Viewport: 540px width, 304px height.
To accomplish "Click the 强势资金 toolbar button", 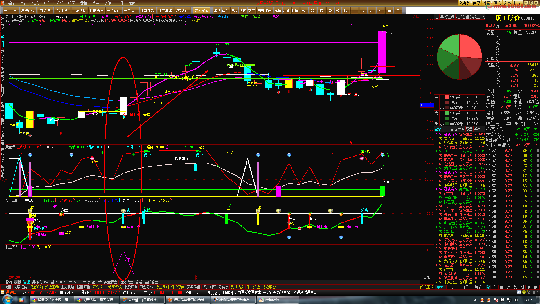I will pos(201,10).
